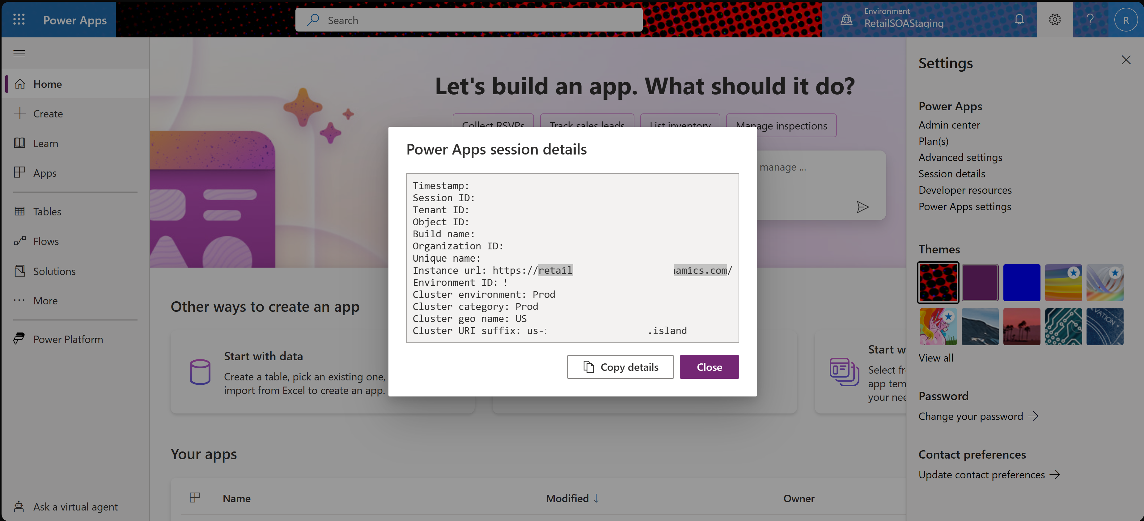Image resolution: width=1144 pixels, height=521 pixels.
Task: Click the Ask a virtual agent icon
Action: click(x=20, y=505)
